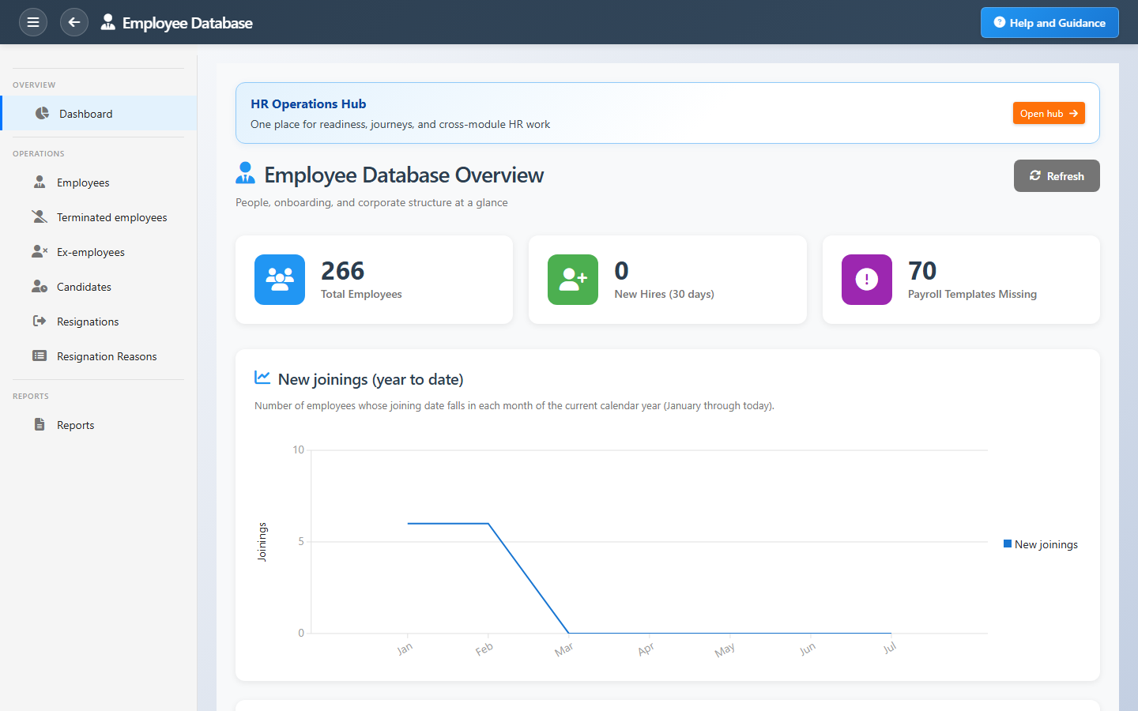
Task: Click the New joinings (year to date) heading
Action: (x=371, y=379)
